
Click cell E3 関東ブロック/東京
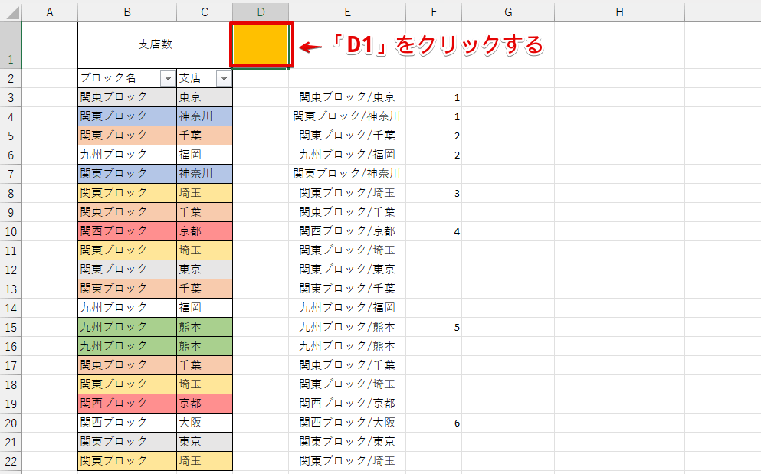click(347, 97)
